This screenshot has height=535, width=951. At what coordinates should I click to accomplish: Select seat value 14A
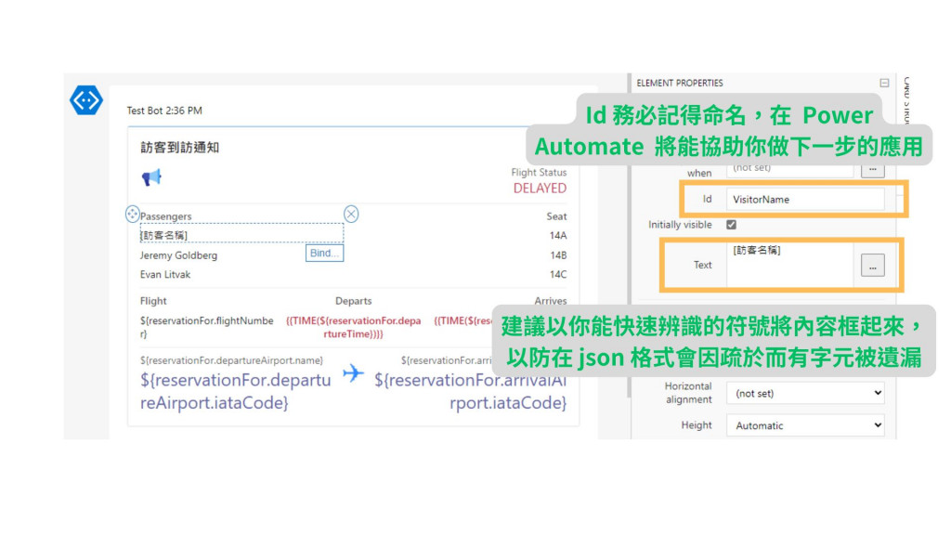click(x=558, y=235)
